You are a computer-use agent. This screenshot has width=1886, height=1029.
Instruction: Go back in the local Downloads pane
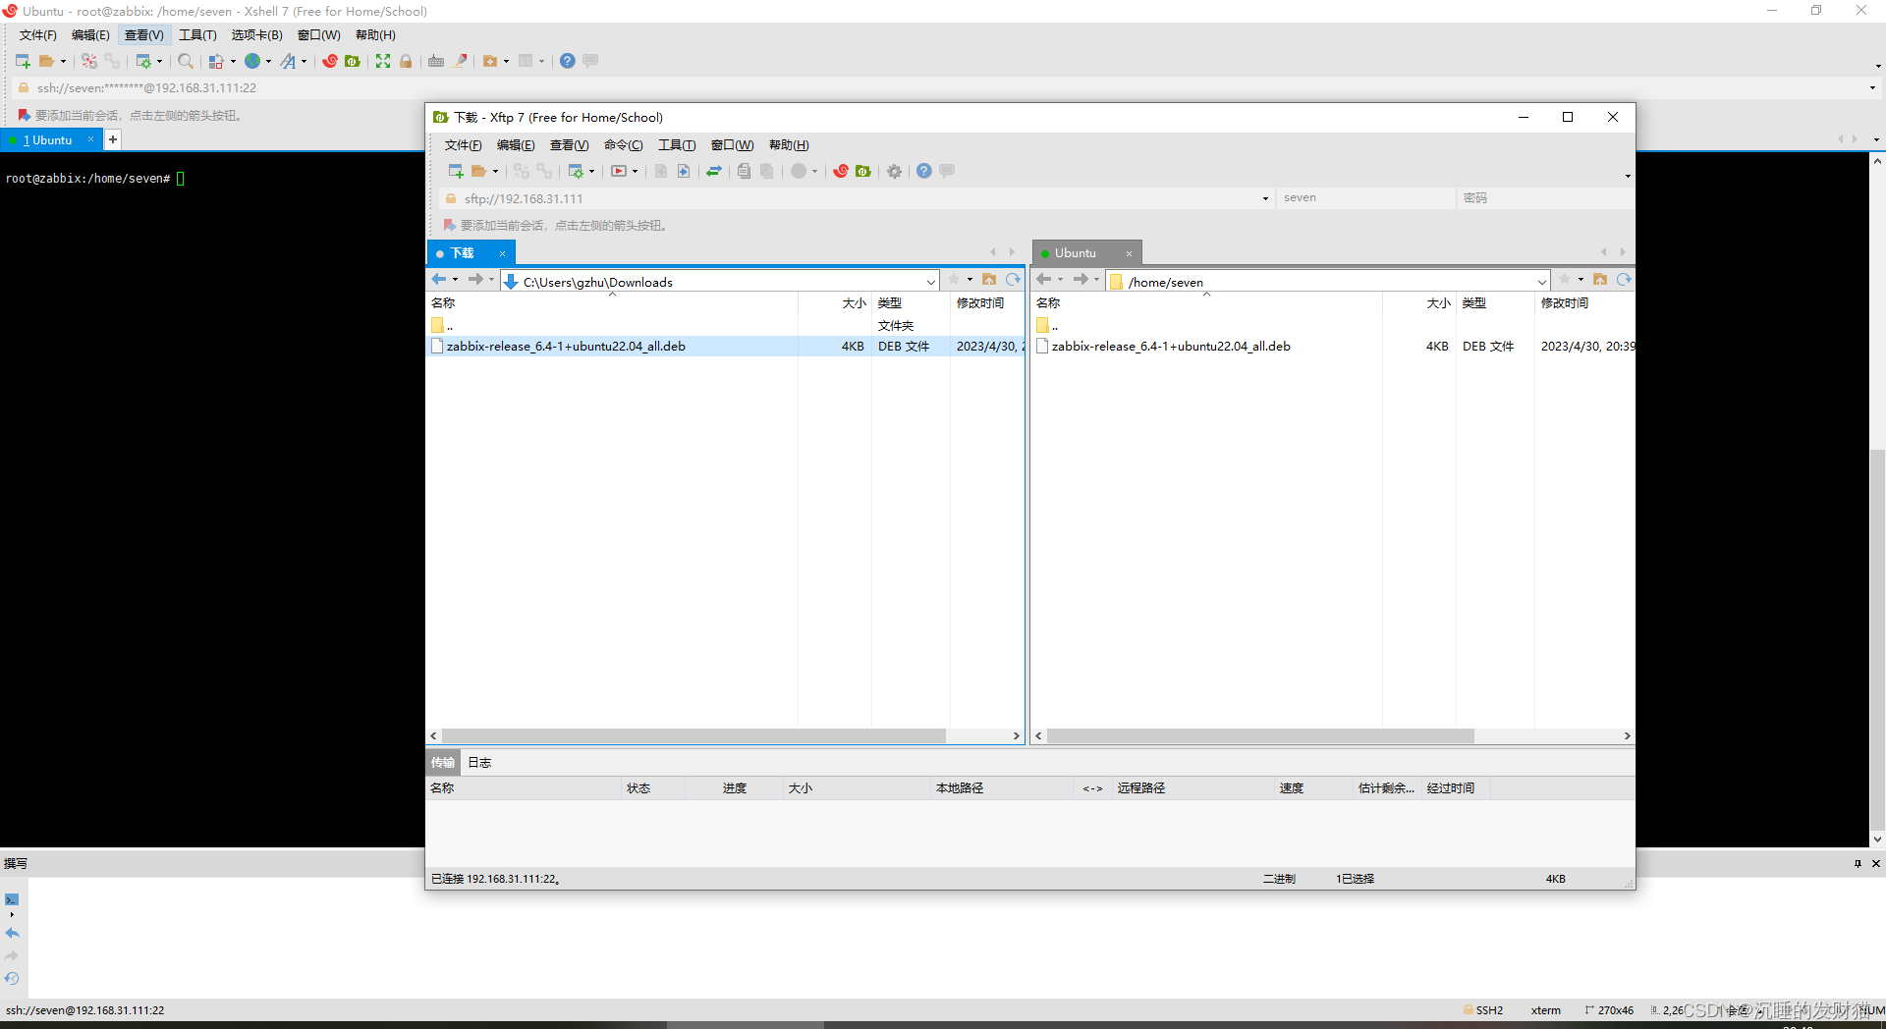pos(439,280)
